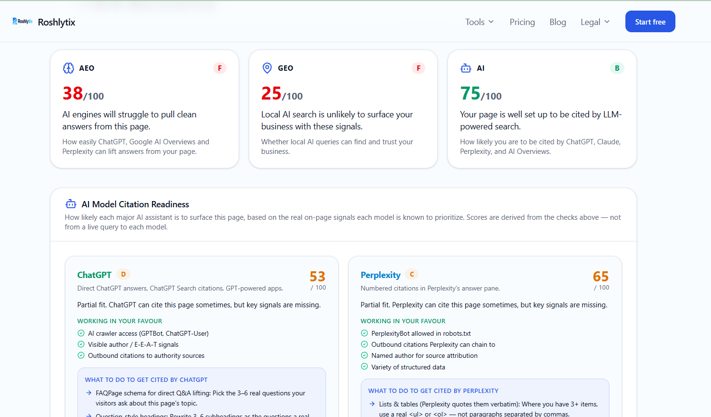The image size is (711, 417).
Task: Click the GEO score 25/100
Action: tap(282, 93)
